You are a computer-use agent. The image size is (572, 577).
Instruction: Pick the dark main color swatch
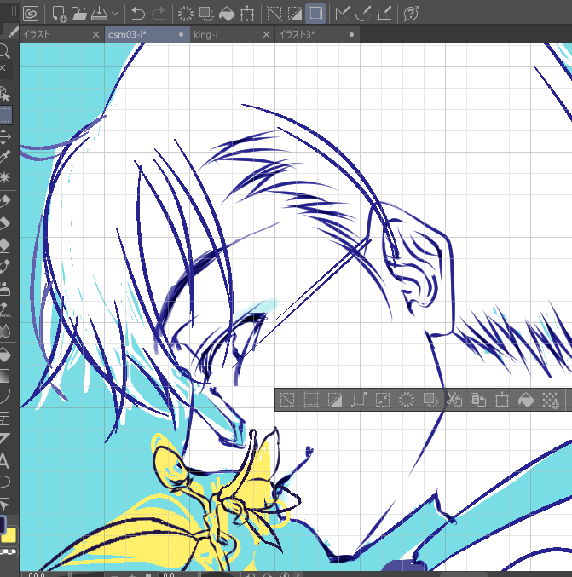point(3,524)
